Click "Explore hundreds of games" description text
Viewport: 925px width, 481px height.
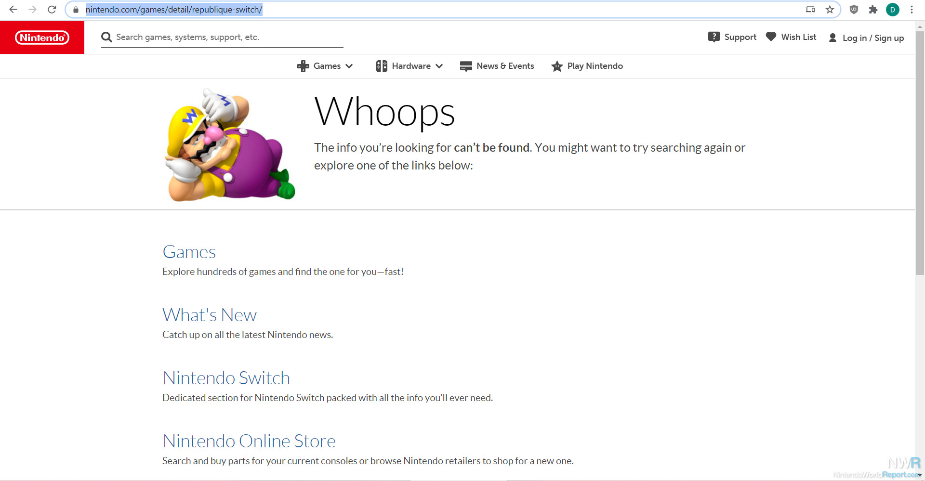(283, 272)
